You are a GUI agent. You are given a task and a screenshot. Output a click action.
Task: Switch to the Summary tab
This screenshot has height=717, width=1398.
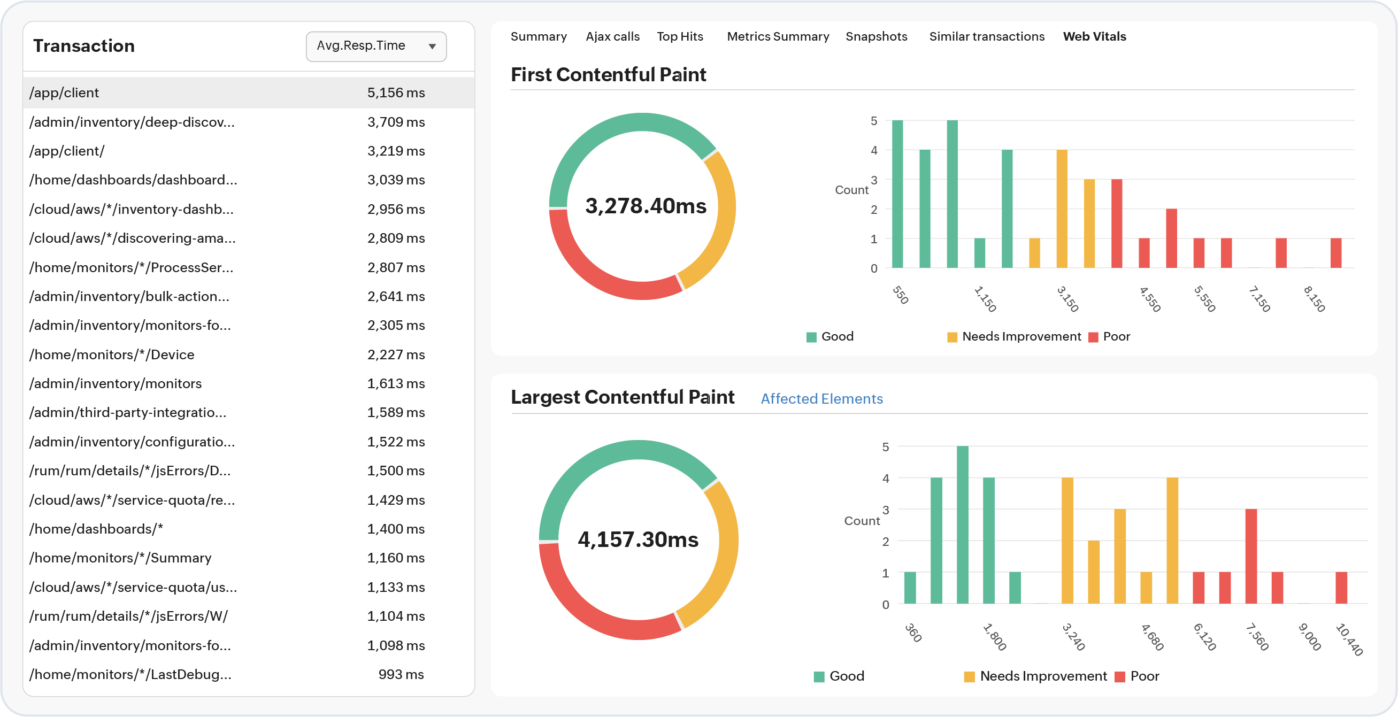pyautogui.click(x=539, y=36)
